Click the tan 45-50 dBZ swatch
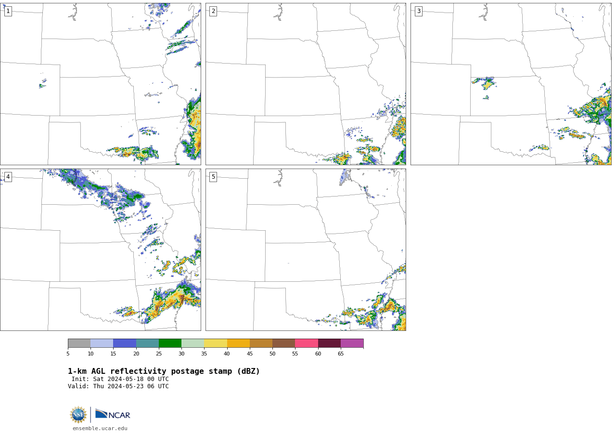Viewport: 616px width, 434px height. point(261,343)
